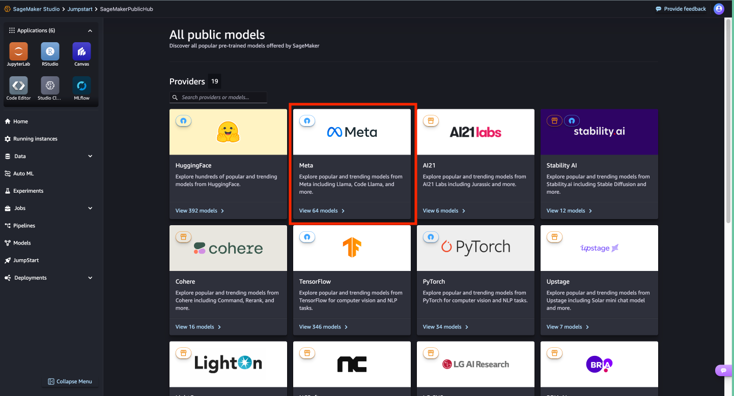Open View 392 models link

(x=200, y=210)
